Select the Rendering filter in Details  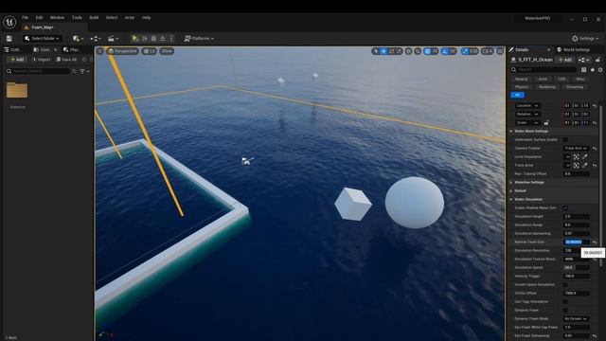[x=547, y=87]
